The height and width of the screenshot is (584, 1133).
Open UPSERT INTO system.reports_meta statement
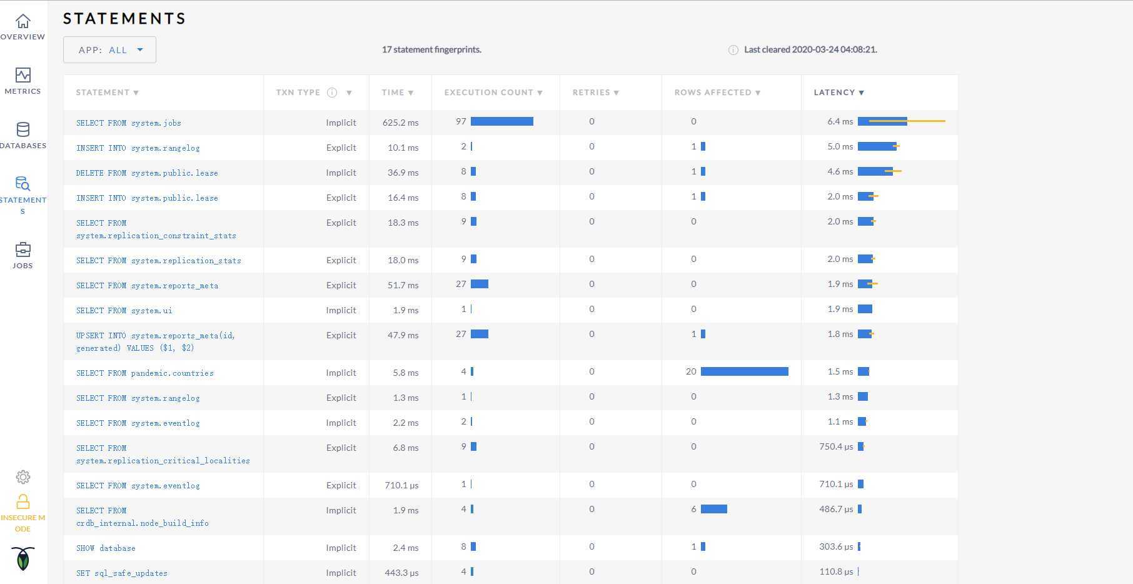[156, 342]
